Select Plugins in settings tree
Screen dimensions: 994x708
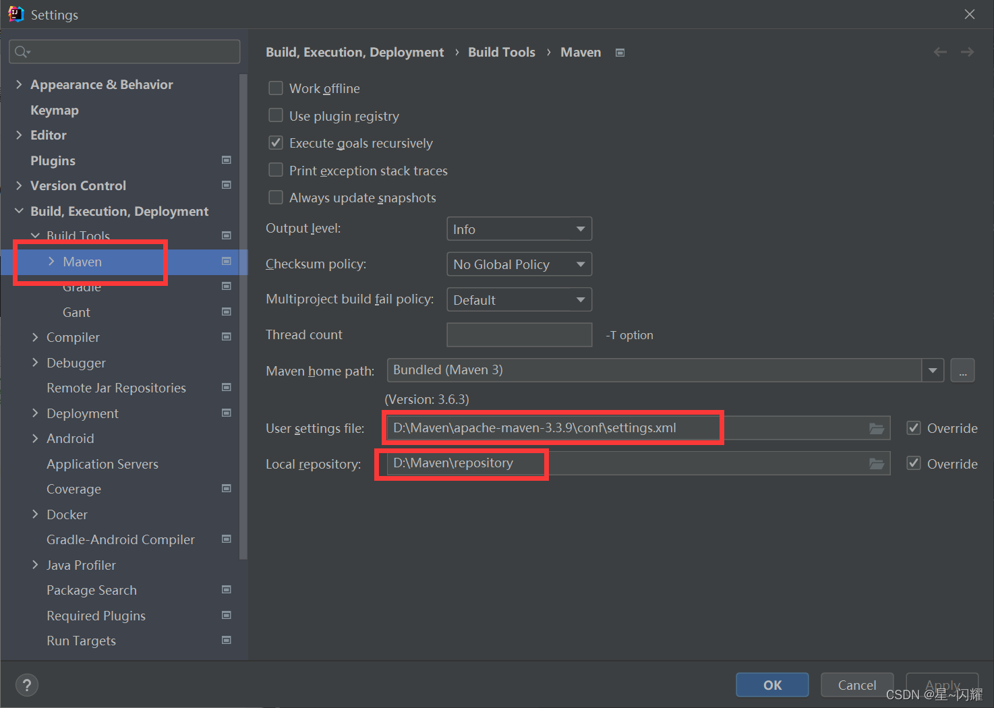point(53,160)
